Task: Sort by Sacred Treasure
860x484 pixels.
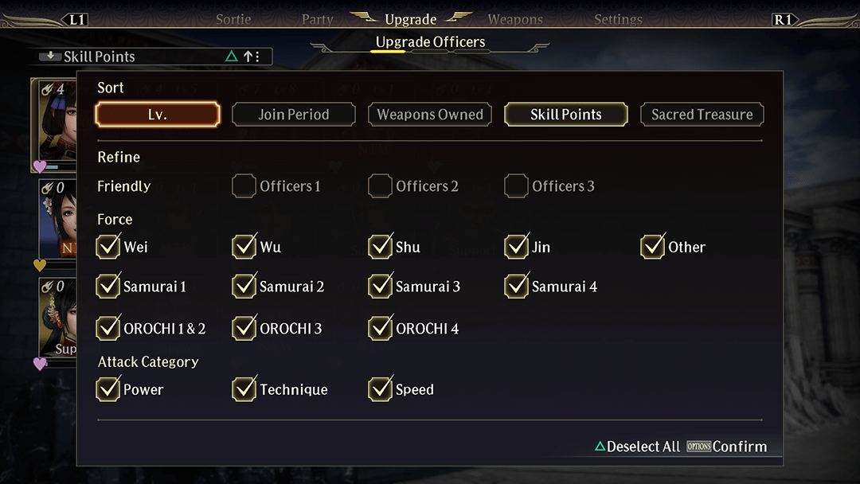Action: click(x=702, y=115)
